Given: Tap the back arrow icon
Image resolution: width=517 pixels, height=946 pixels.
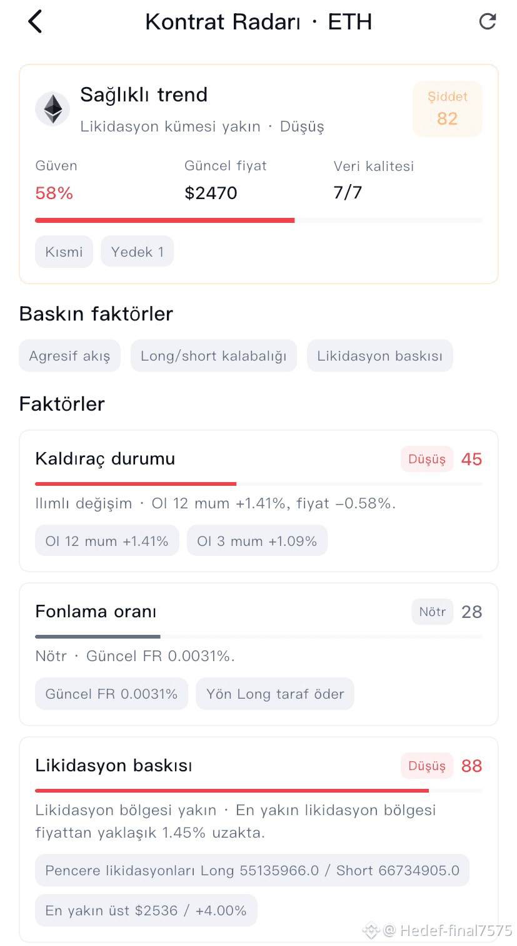Looking at the screenshot, I should coord(36,22).
